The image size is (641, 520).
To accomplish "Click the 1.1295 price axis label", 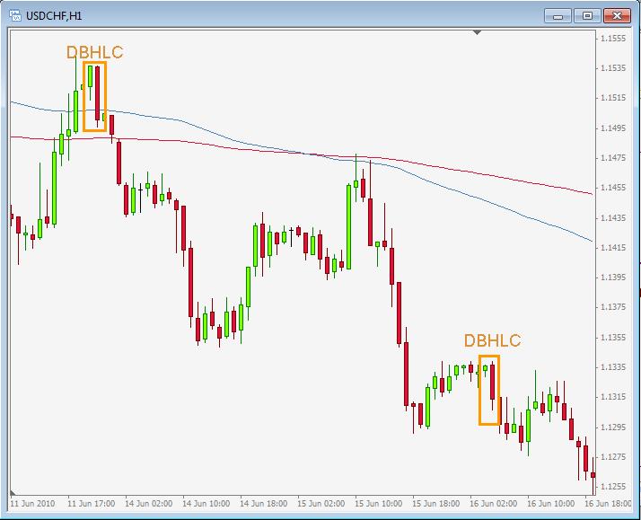I will coord(613,427).
